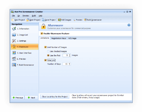Go to 6. Preview step label
142x112 pixels.
pyautogui.click(x=21, y=59)
